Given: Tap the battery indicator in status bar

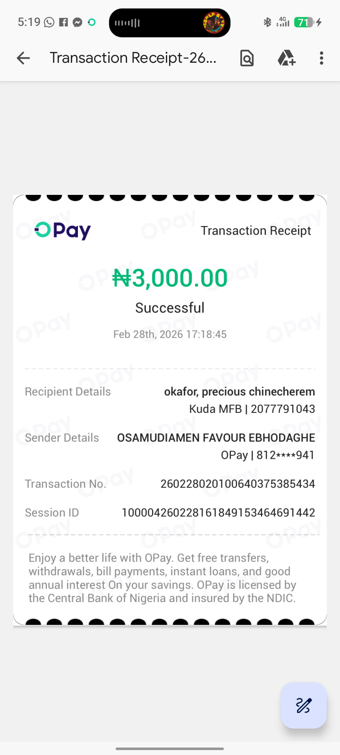Looking at the screenshot, I should coord(304,22).
